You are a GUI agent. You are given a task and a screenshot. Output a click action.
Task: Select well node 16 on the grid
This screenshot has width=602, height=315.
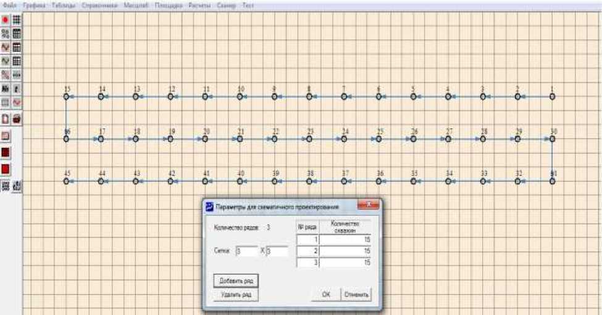66,139
